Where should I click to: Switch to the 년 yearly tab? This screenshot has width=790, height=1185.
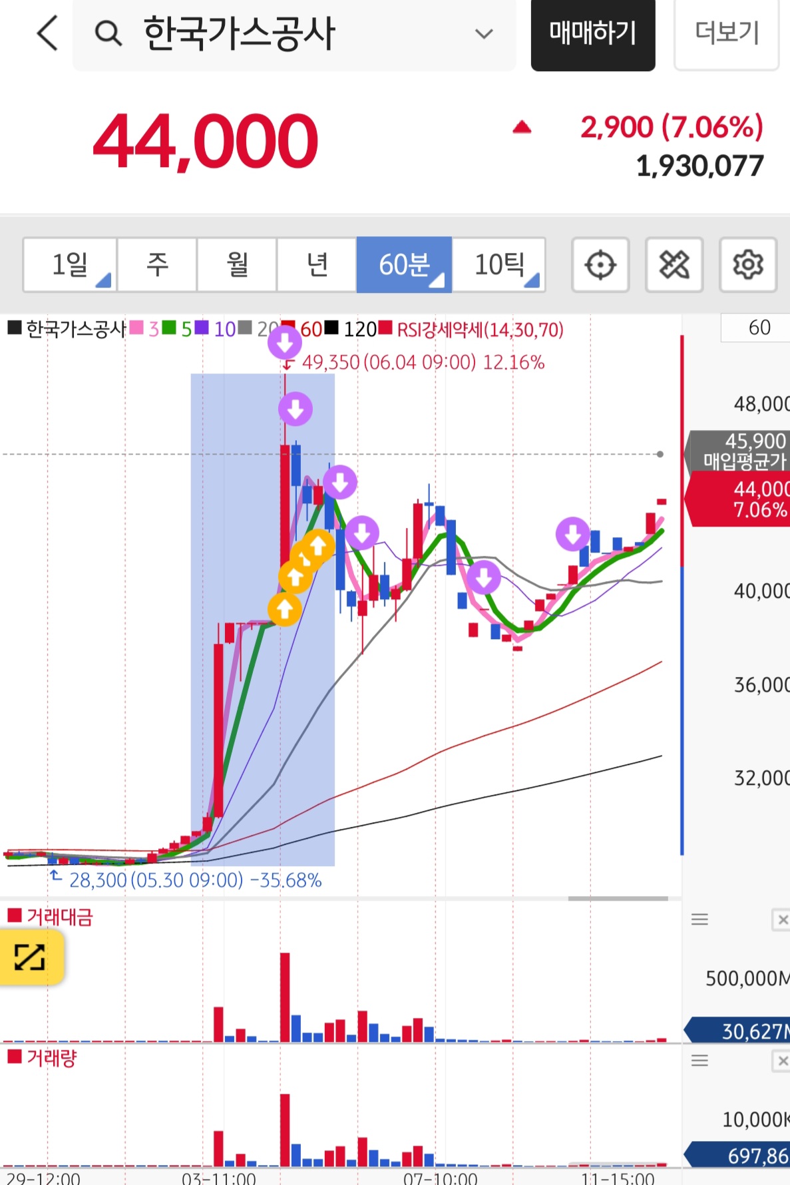[x=317, y=264]
